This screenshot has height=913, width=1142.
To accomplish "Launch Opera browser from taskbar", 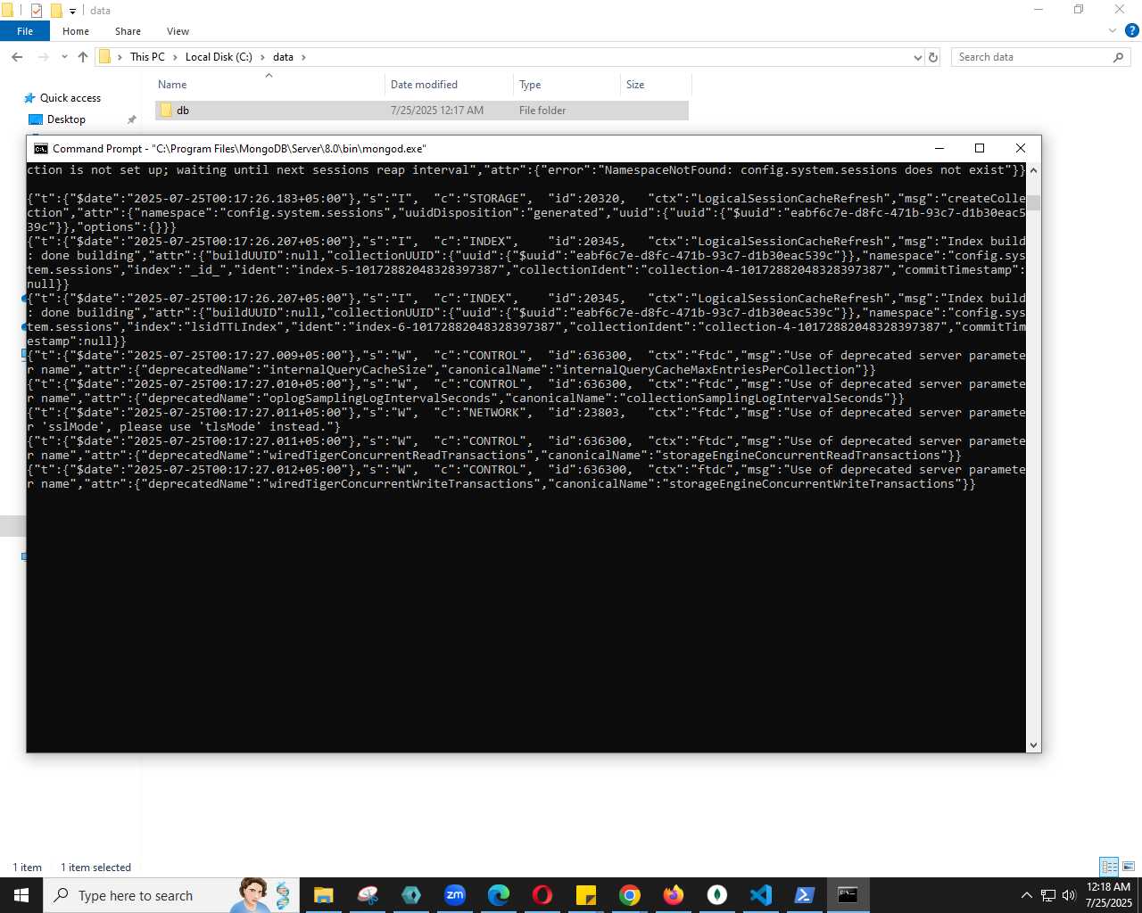I will [542, 895].
